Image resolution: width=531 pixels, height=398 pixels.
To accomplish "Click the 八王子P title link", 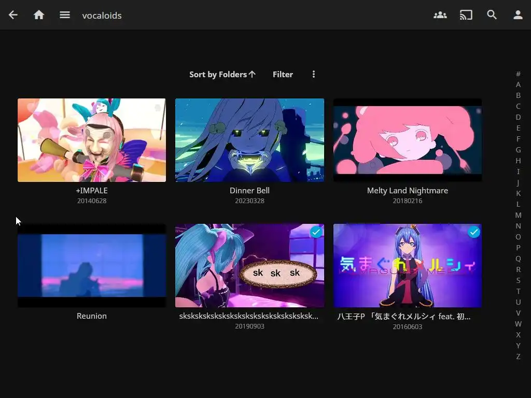I will (x=403, y=317).
